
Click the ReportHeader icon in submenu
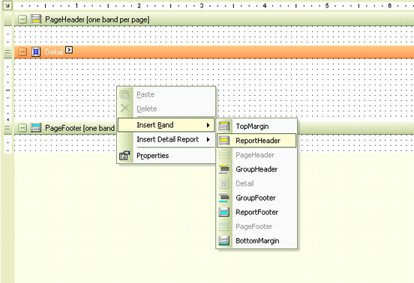click(224, 141)
